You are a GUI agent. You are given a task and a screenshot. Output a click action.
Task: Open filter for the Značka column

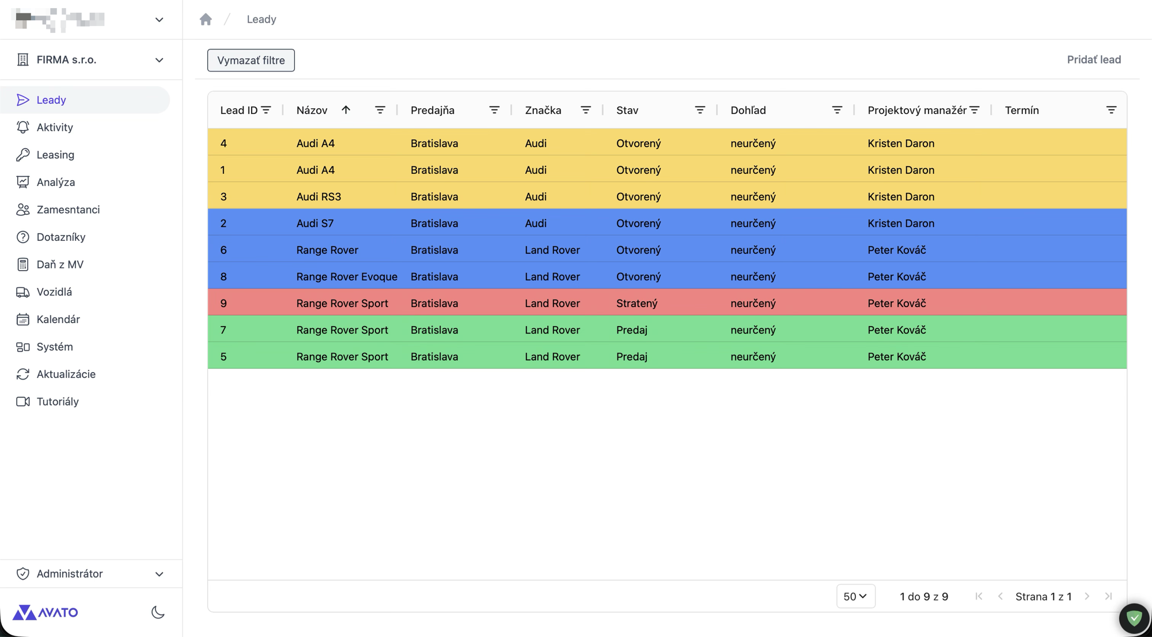pyautogui.click(x=586, y=110)
